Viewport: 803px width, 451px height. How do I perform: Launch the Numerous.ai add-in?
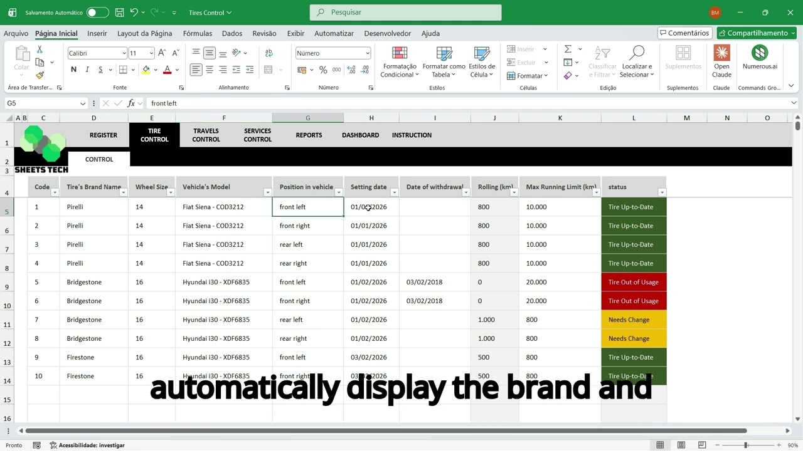click(x=760, y=58)
